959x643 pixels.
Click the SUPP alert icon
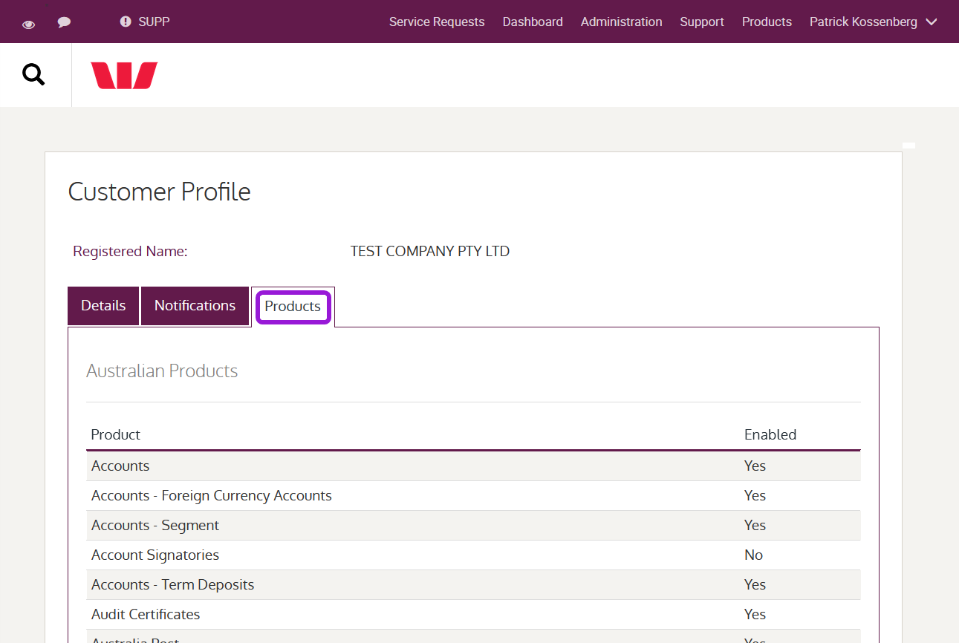point(126,22)
